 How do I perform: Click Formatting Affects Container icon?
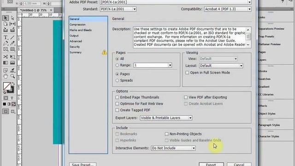[6, 98]
